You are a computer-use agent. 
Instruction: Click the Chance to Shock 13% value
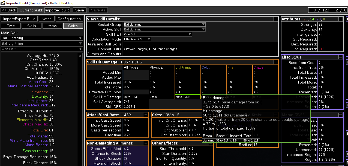tap(127, 153)
